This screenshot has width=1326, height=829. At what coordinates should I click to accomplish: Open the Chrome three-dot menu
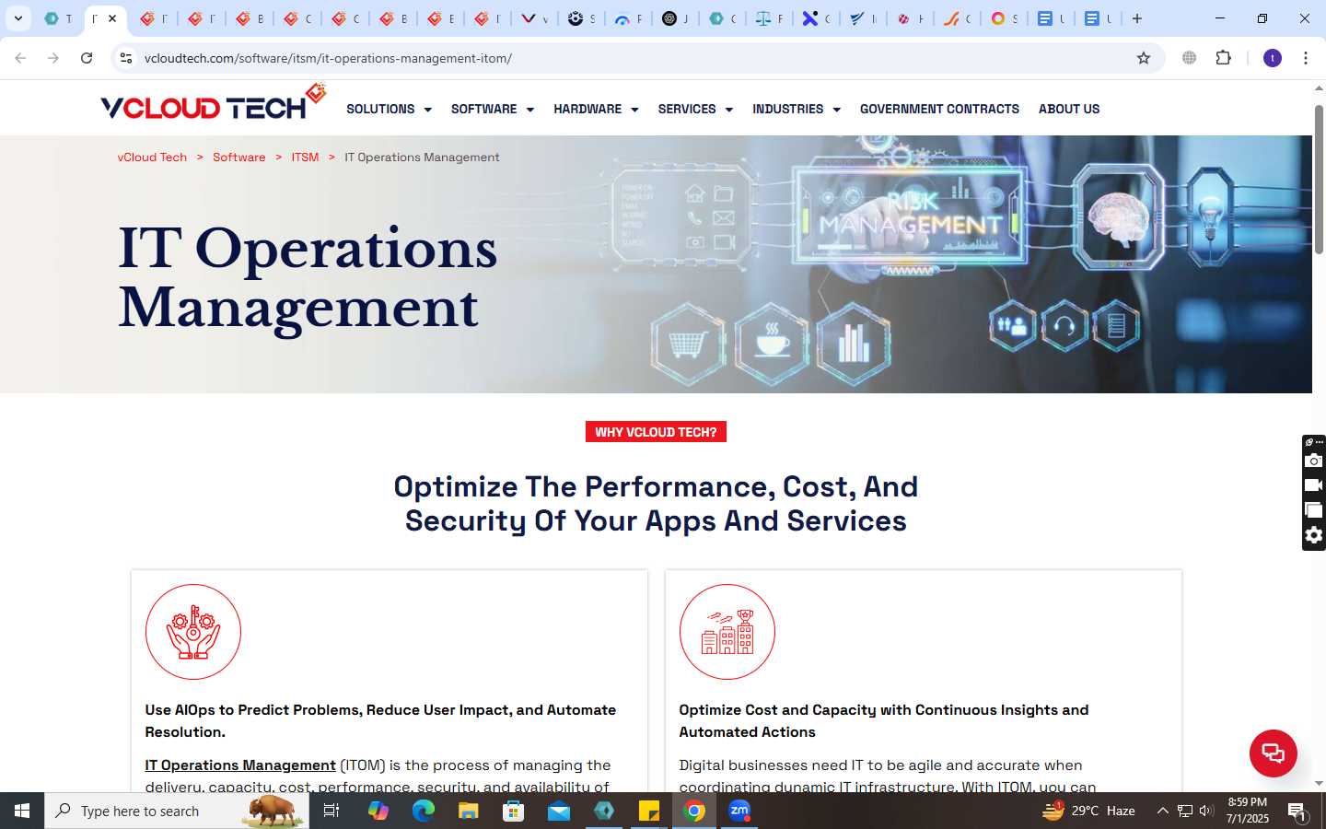click(1306, 58)
